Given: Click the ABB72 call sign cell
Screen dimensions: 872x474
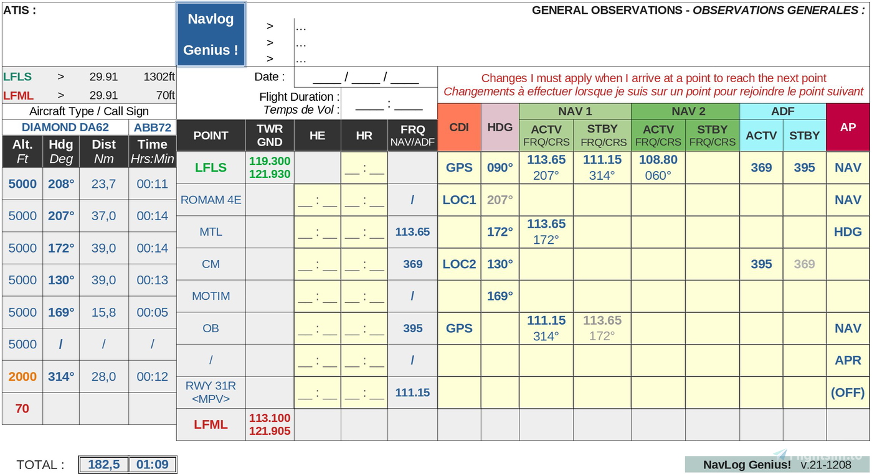Looking at the screenshot, I should pyautogui.click(x=153, y=128).
